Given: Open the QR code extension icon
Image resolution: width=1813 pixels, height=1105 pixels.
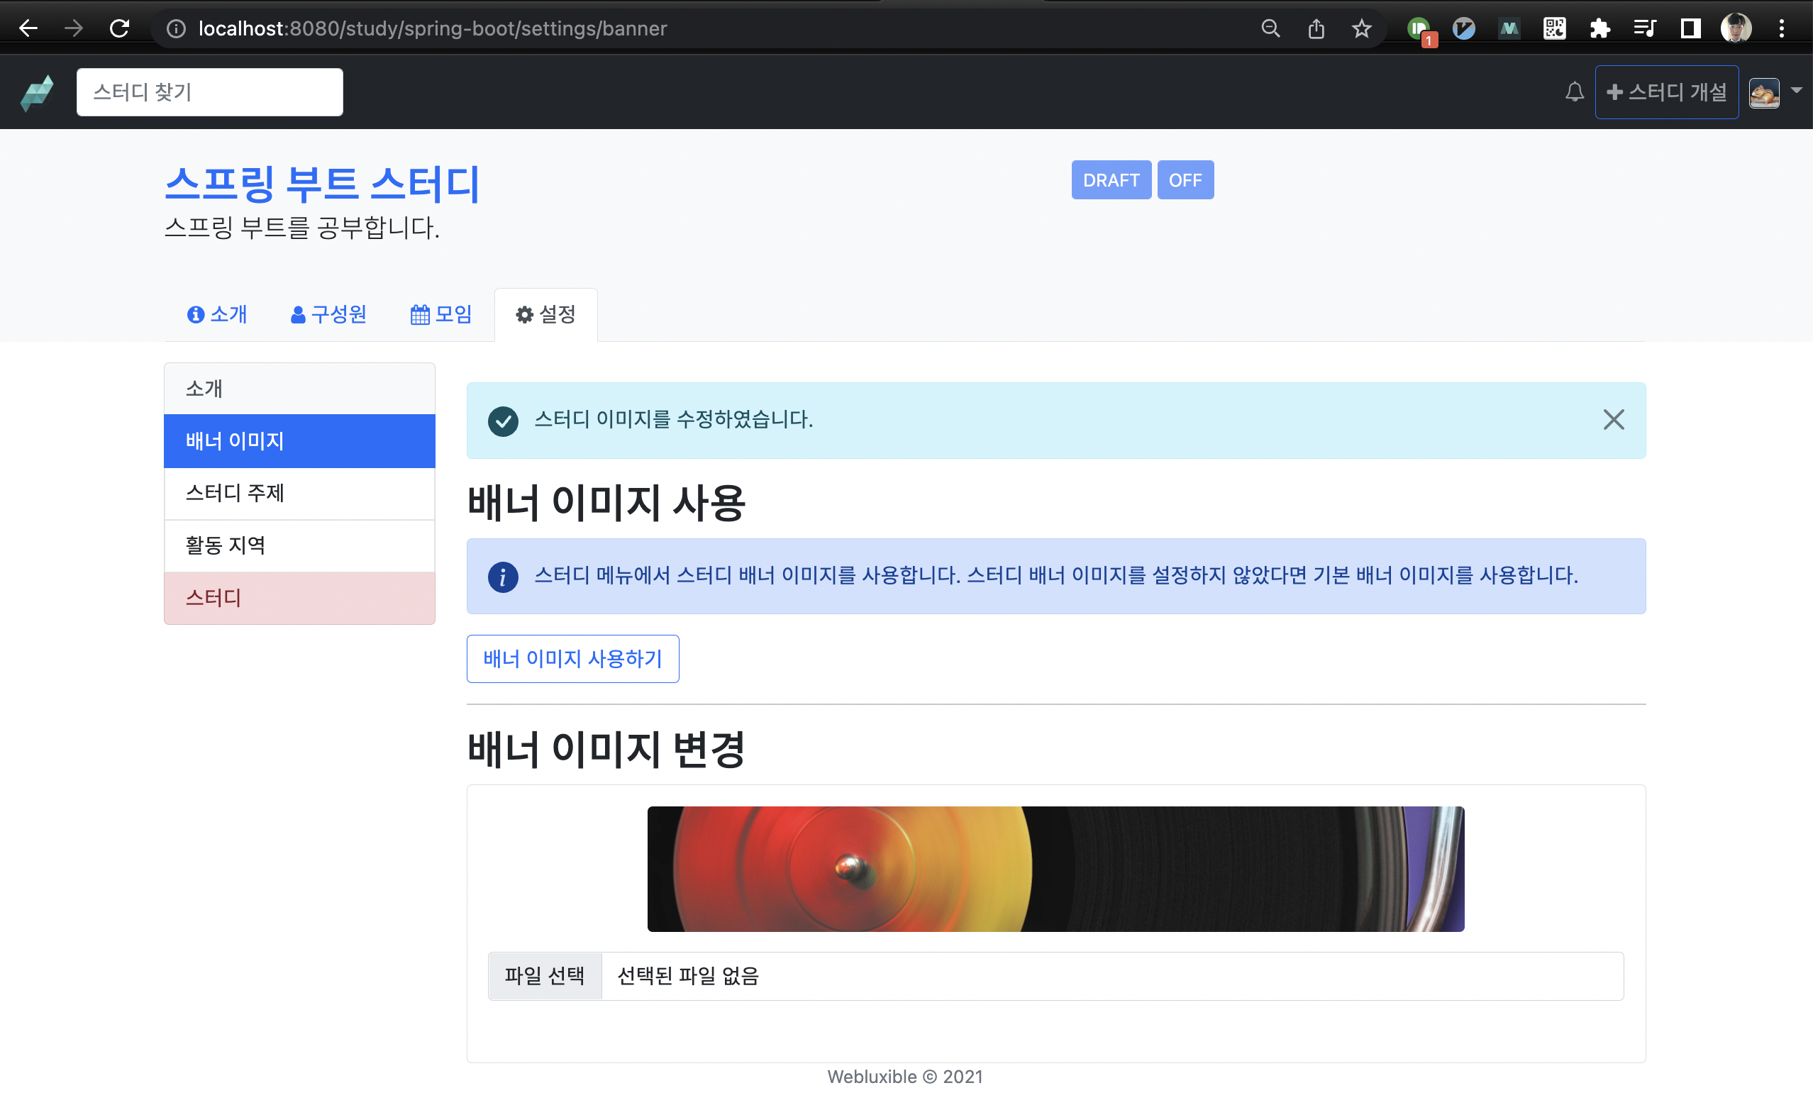Looking at the screenshot, I should [x=1554, y=28].
